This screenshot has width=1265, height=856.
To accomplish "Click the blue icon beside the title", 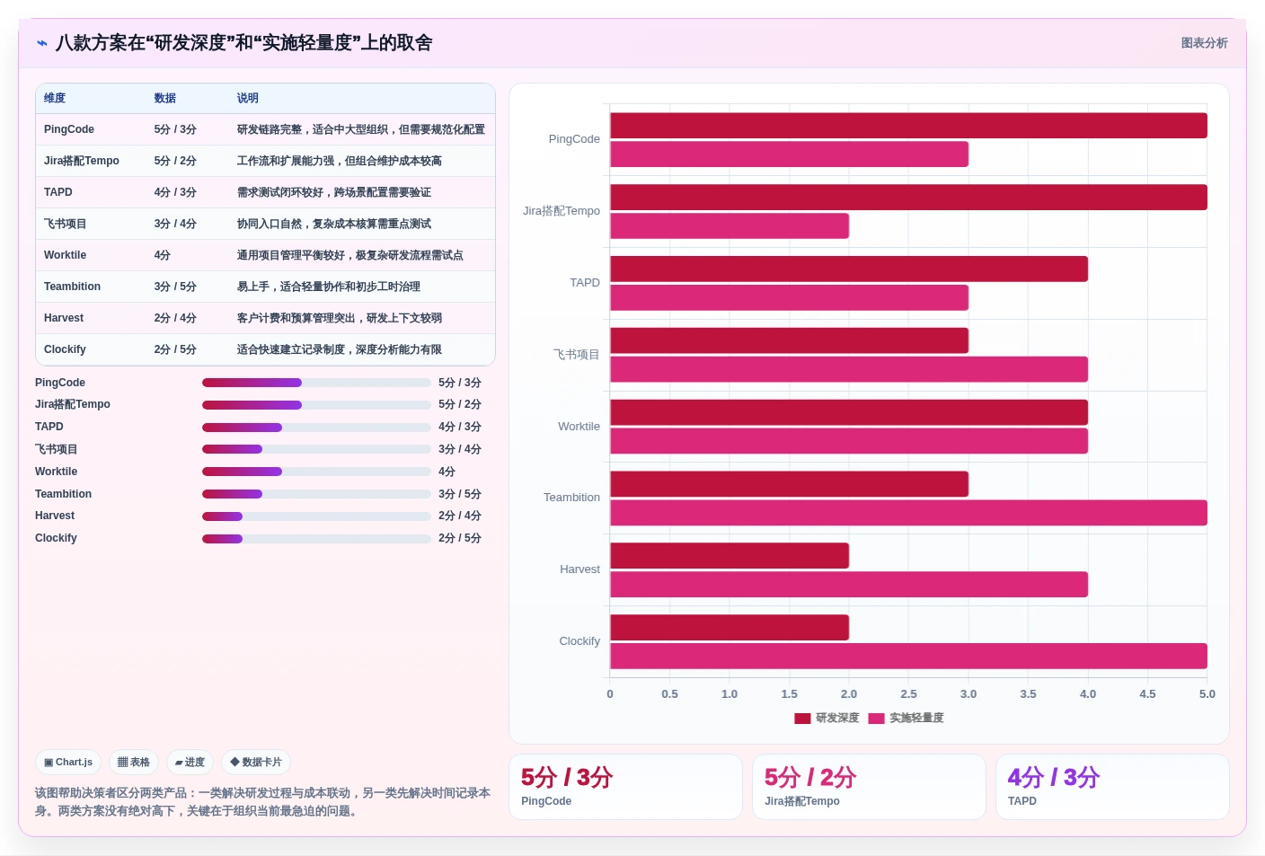I will (42, 43).
